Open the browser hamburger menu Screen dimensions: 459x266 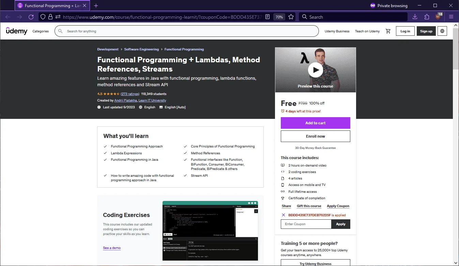451,17
